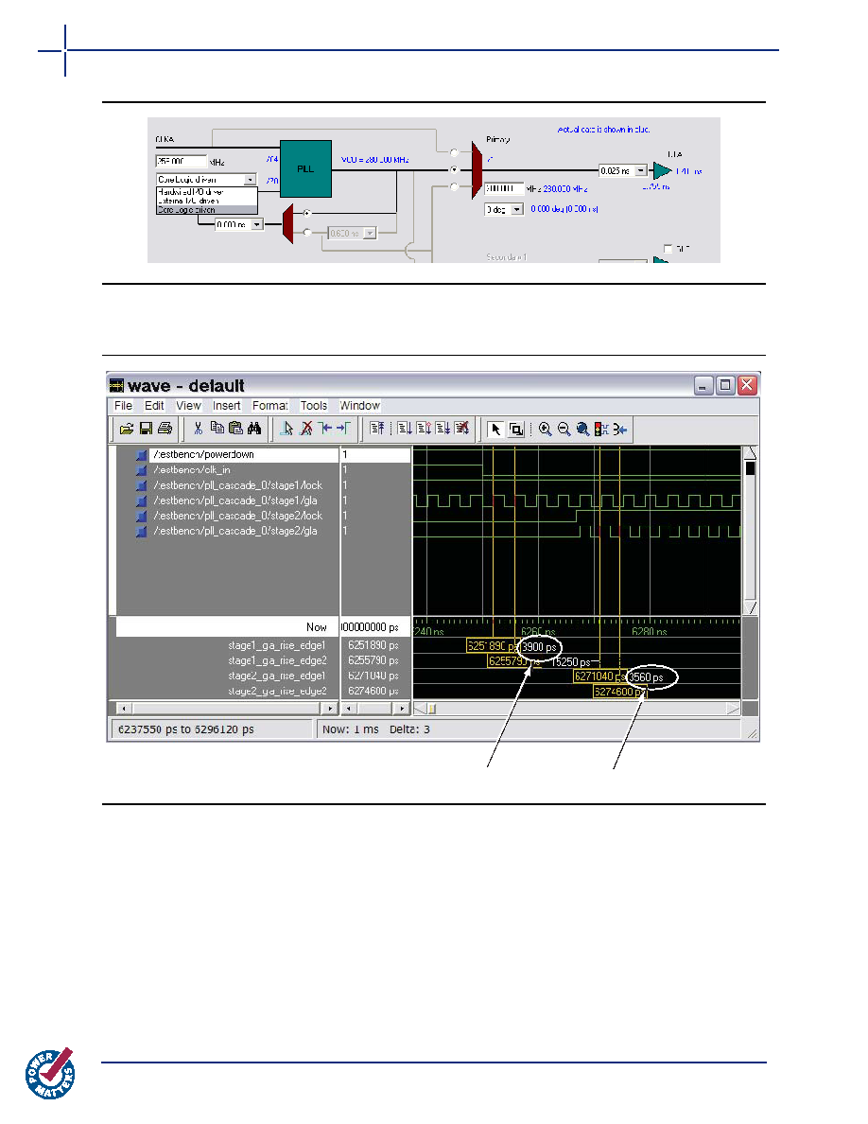868x1124 pixels.
Task: Click the 6271040 ps cursor flag in waveform
Action: tap(600, 676)
